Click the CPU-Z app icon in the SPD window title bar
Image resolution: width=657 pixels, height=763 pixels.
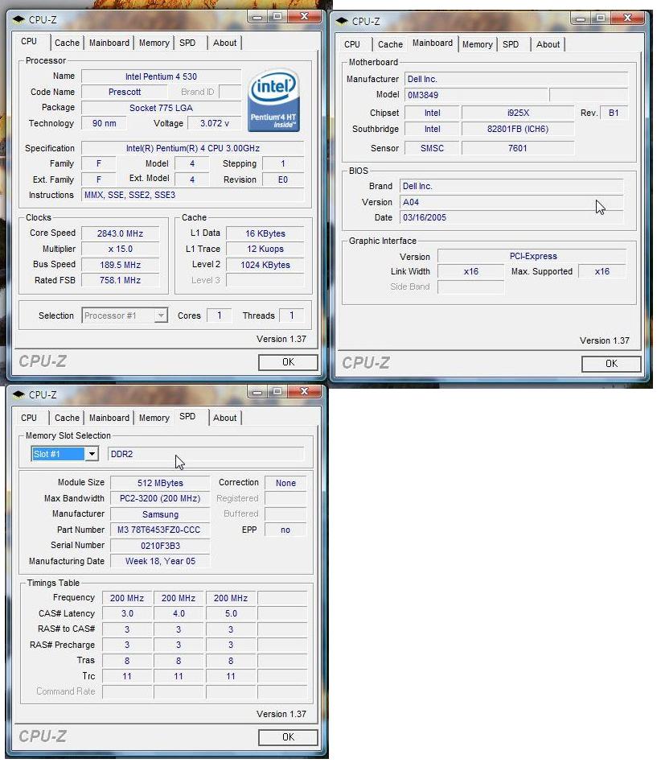pyautogui.click(x=18, y=394)
